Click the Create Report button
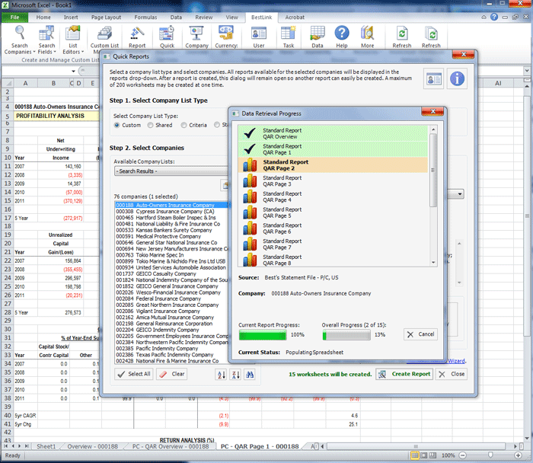The width and height of the screenshot is (533, 463). click(404, 374)
